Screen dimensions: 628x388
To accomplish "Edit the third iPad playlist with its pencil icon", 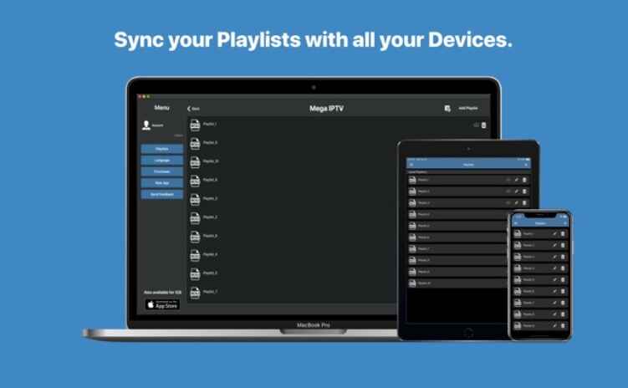I will [x=516, y=203].
